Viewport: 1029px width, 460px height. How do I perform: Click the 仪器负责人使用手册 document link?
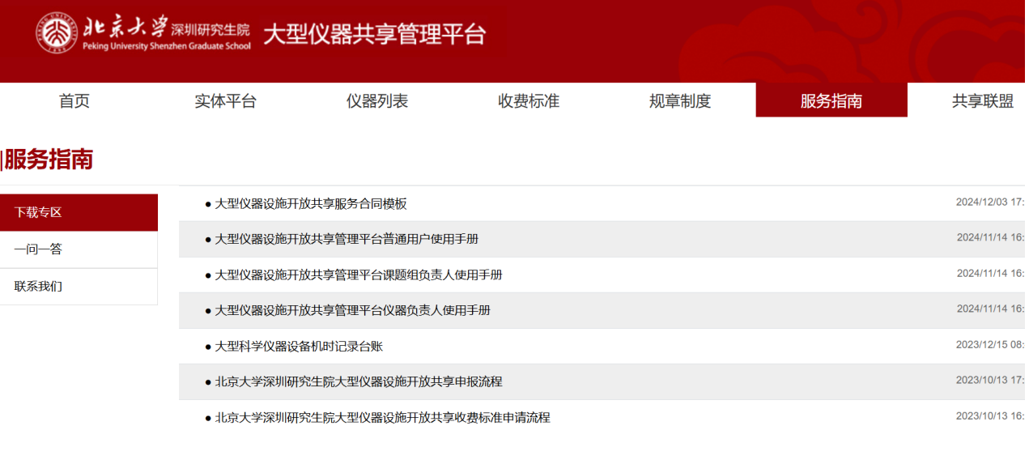352,311
